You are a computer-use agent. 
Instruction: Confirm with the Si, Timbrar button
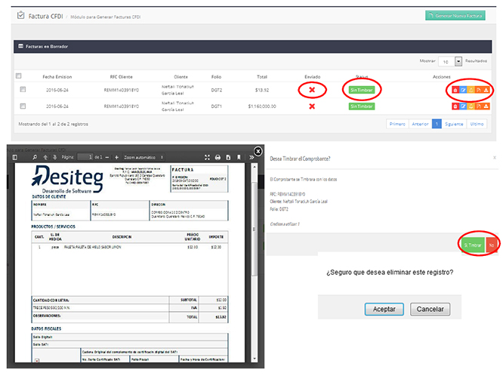tap(473, 245)
